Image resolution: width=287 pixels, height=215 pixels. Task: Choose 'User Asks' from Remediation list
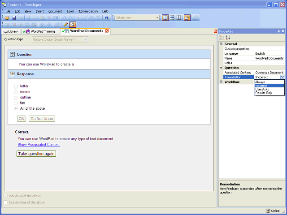click(269, 89)
